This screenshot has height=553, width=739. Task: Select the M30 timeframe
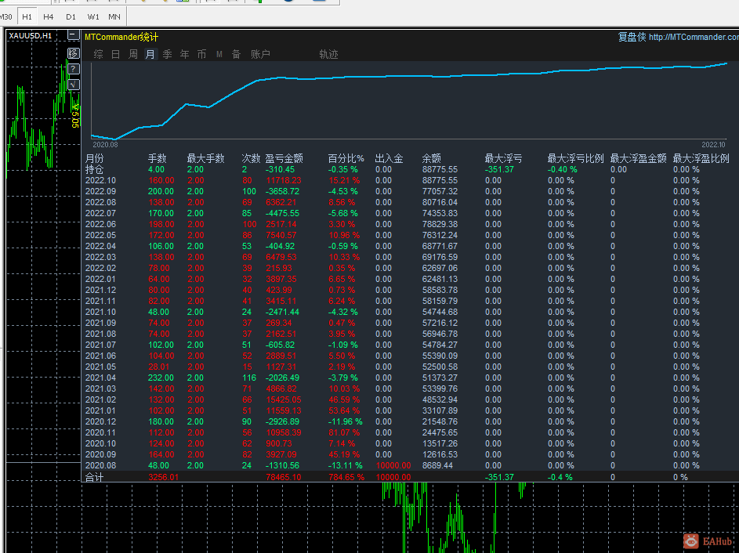(x=6, y=16)
